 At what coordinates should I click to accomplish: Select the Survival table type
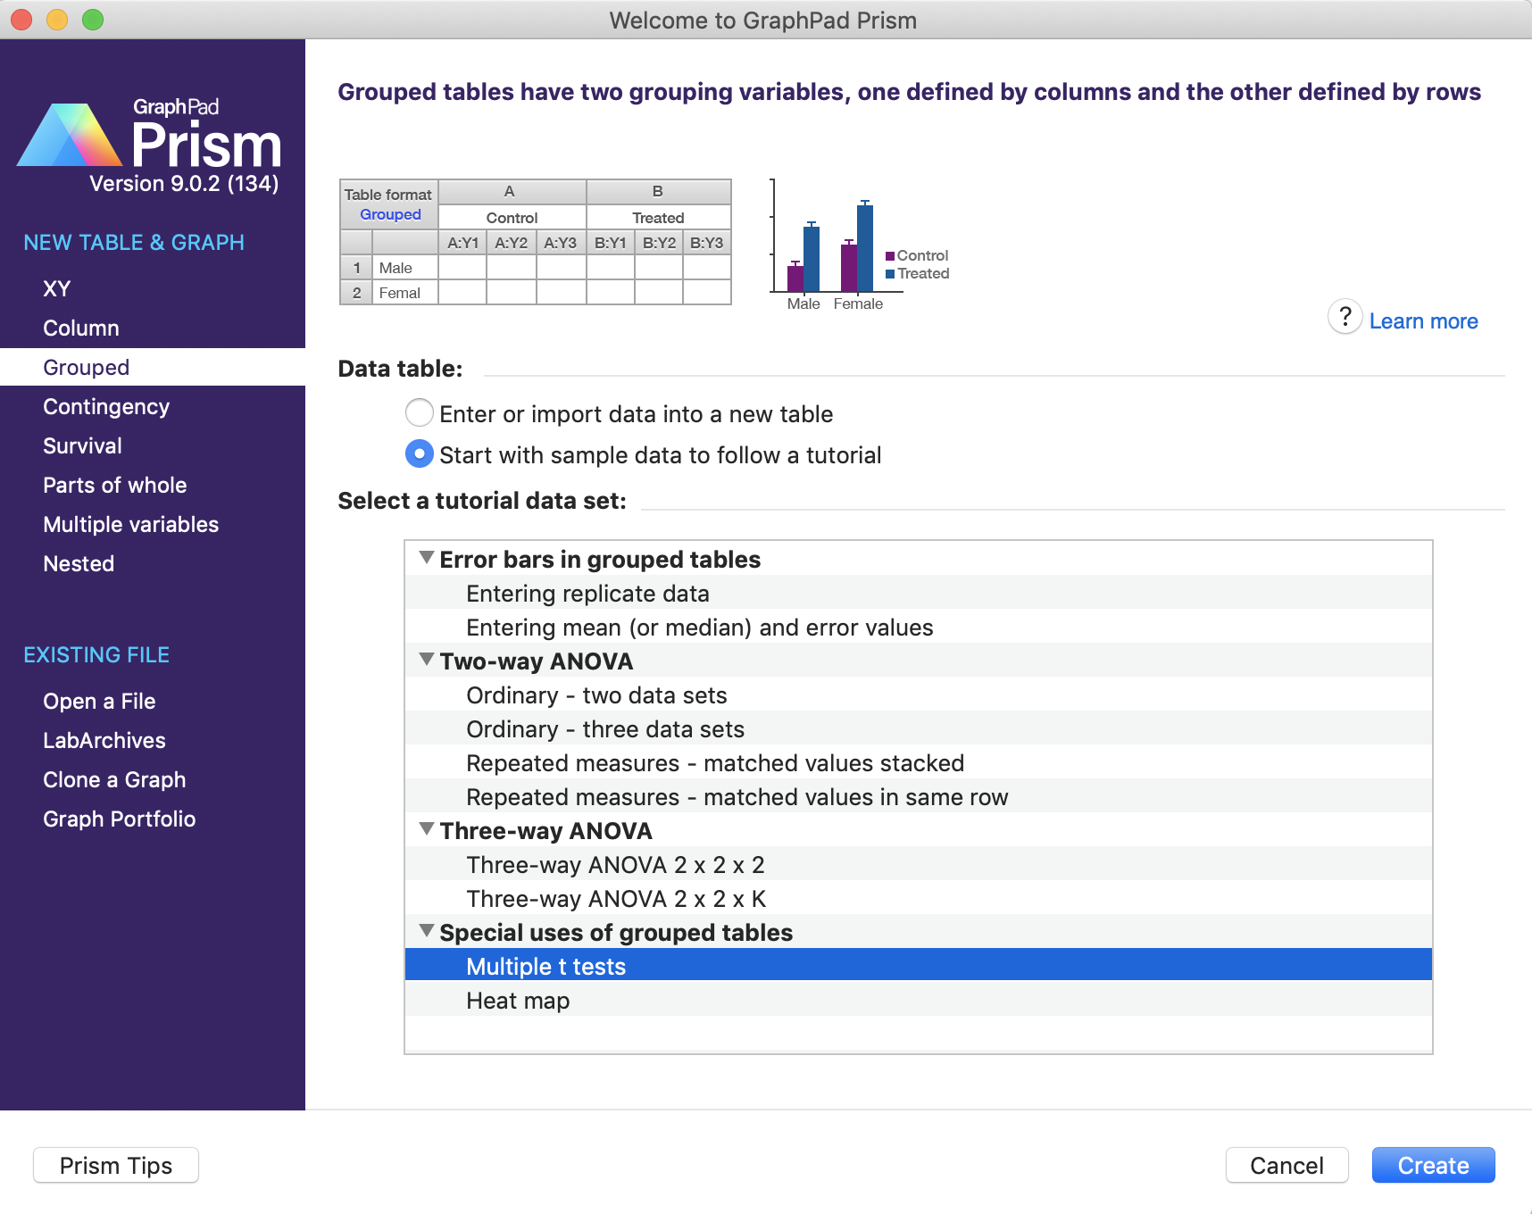[x=82, y=445]
